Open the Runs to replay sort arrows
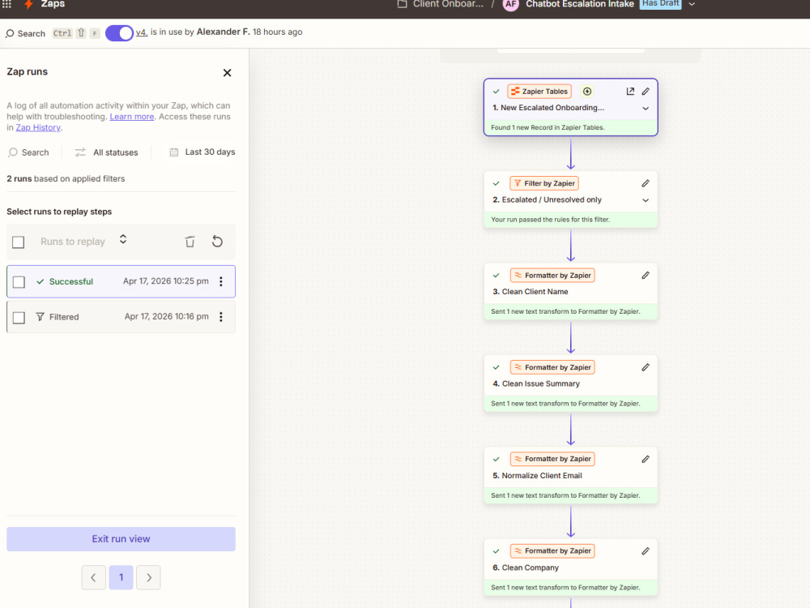Screen dimensions: 810x608 point(123,239)
